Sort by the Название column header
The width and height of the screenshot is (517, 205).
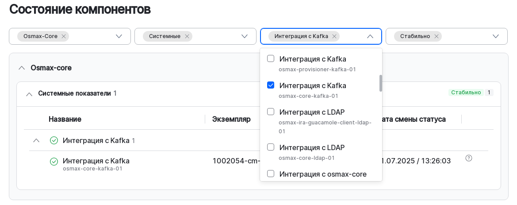[65, 119]
